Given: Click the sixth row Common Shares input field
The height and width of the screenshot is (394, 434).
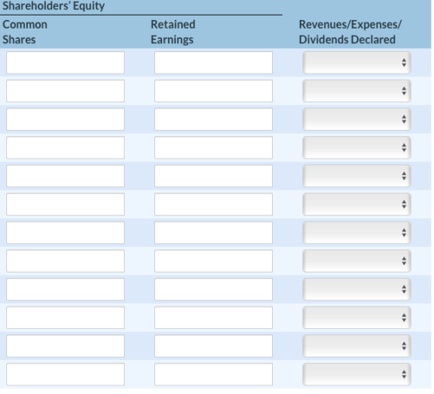Looking at the screenshot, I should point(66,204).
